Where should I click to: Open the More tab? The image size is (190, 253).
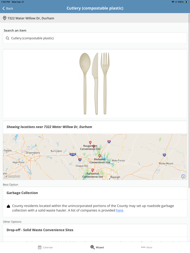147,247
